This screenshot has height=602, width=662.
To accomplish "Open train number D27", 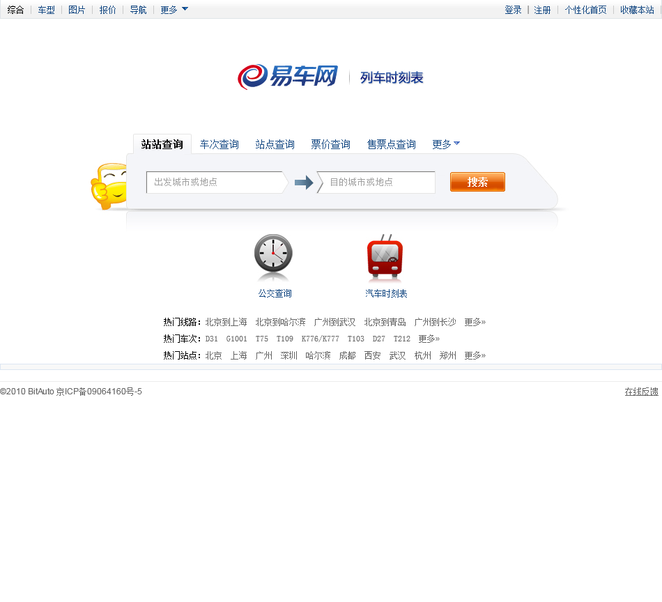I will click(378, 339).
